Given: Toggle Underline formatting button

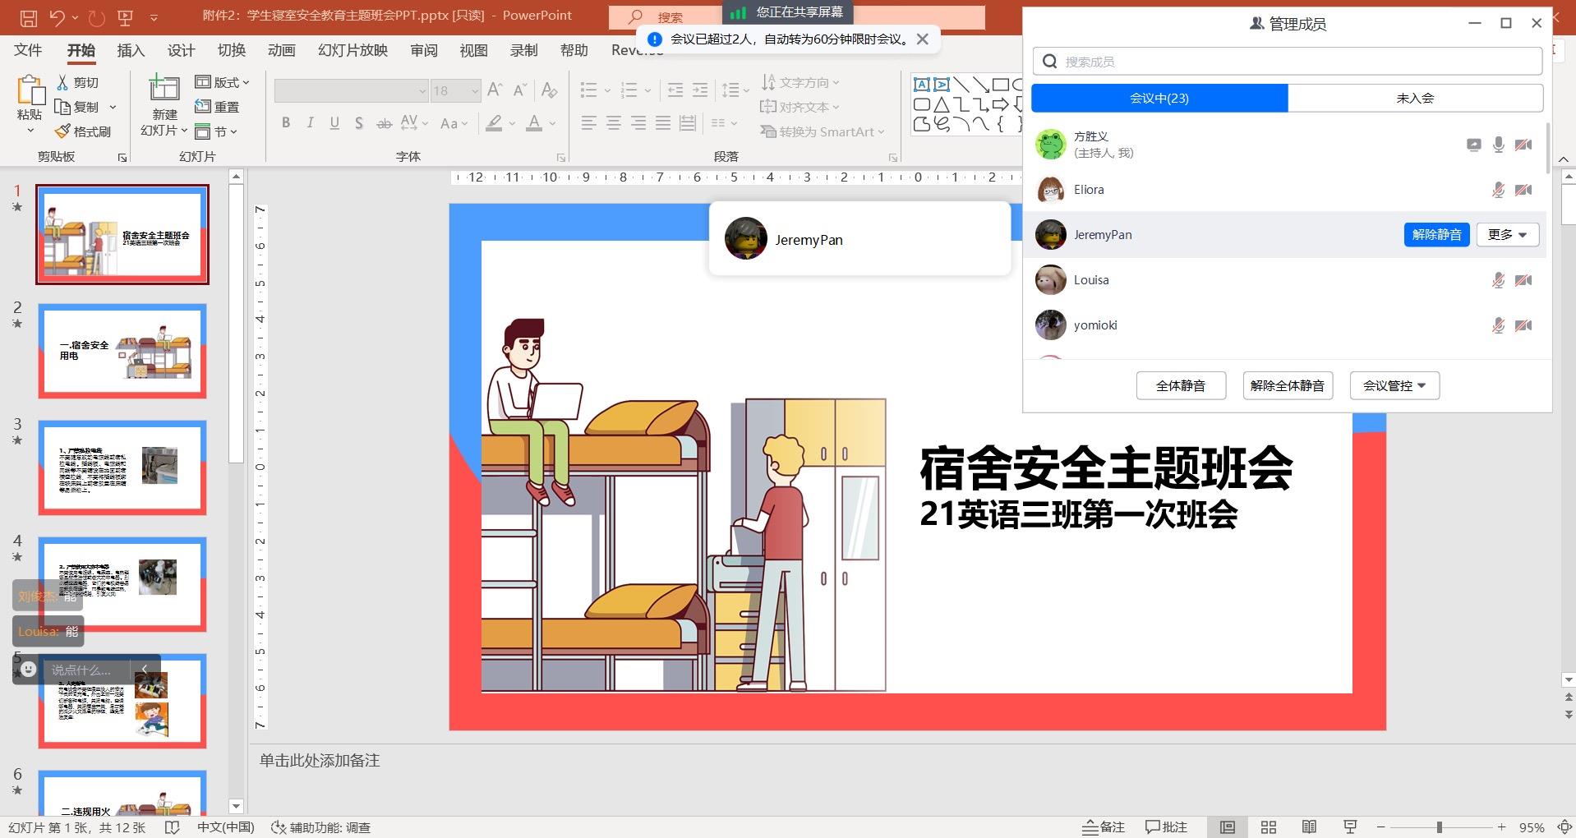Looking at the screenshot, I should click(x=334, y=123).
